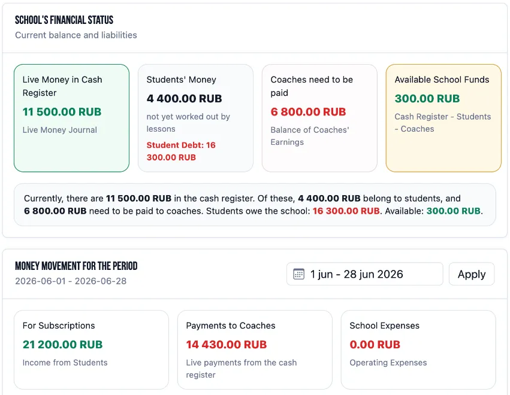The image size is (510, 395).
Task: Click the Live Money Journal link
Action: 60,130
